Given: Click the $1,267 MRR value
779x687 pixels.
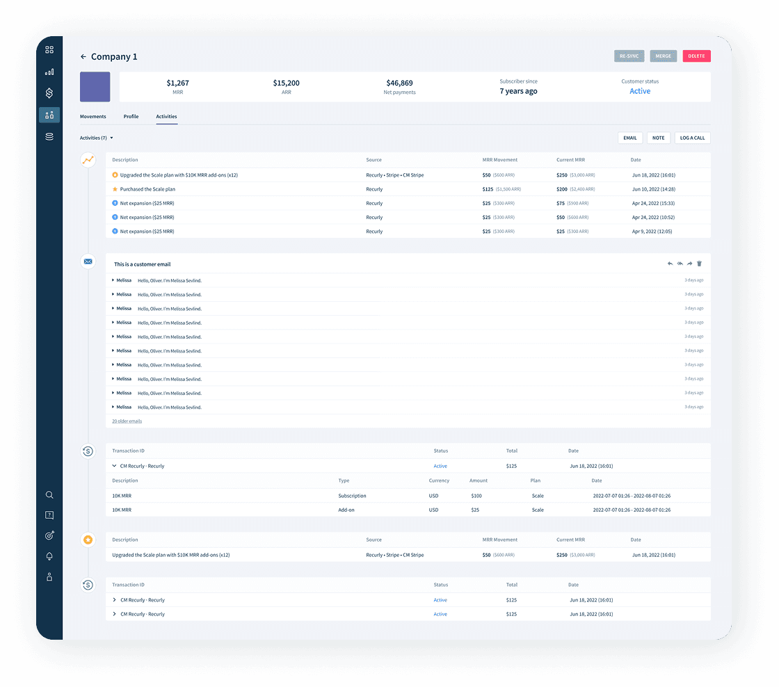Looking at the screenshot, I should click(177, 83).
